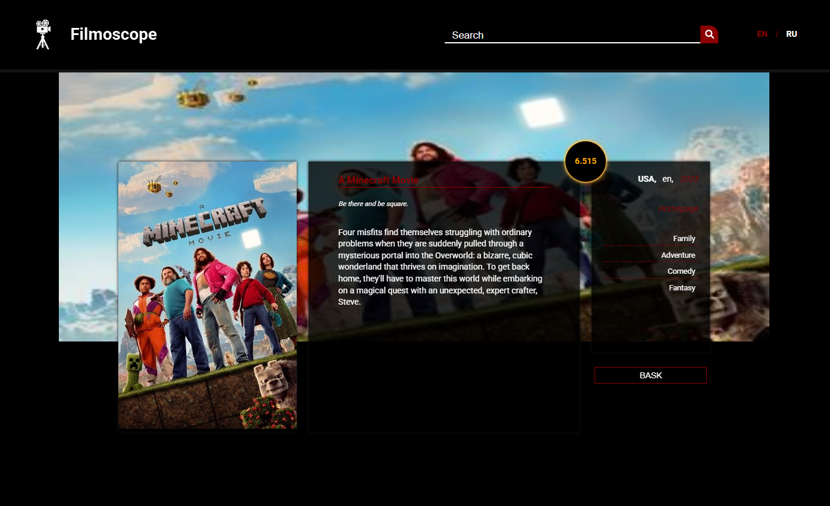Select the Fantasy genre
Viewport: 830px width, 506px height.
point(682,287)
